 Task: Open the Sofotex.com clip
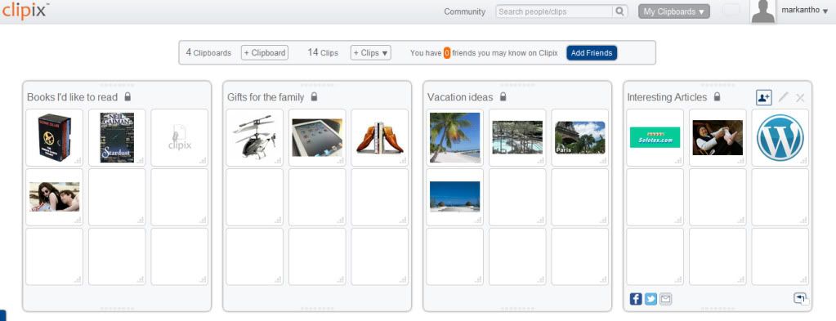(x=655, y=137)
